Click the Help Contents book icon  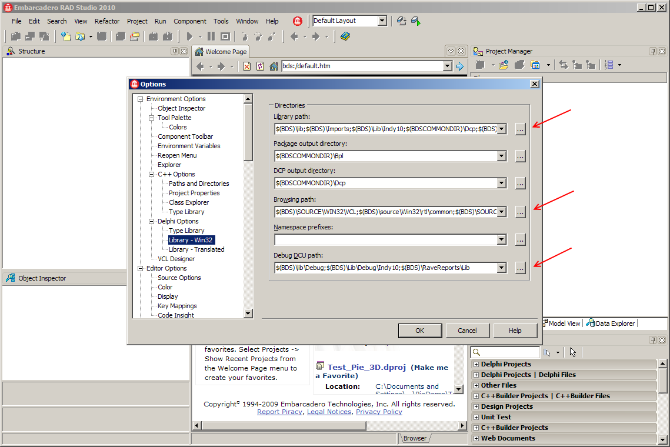pos(345,36)
